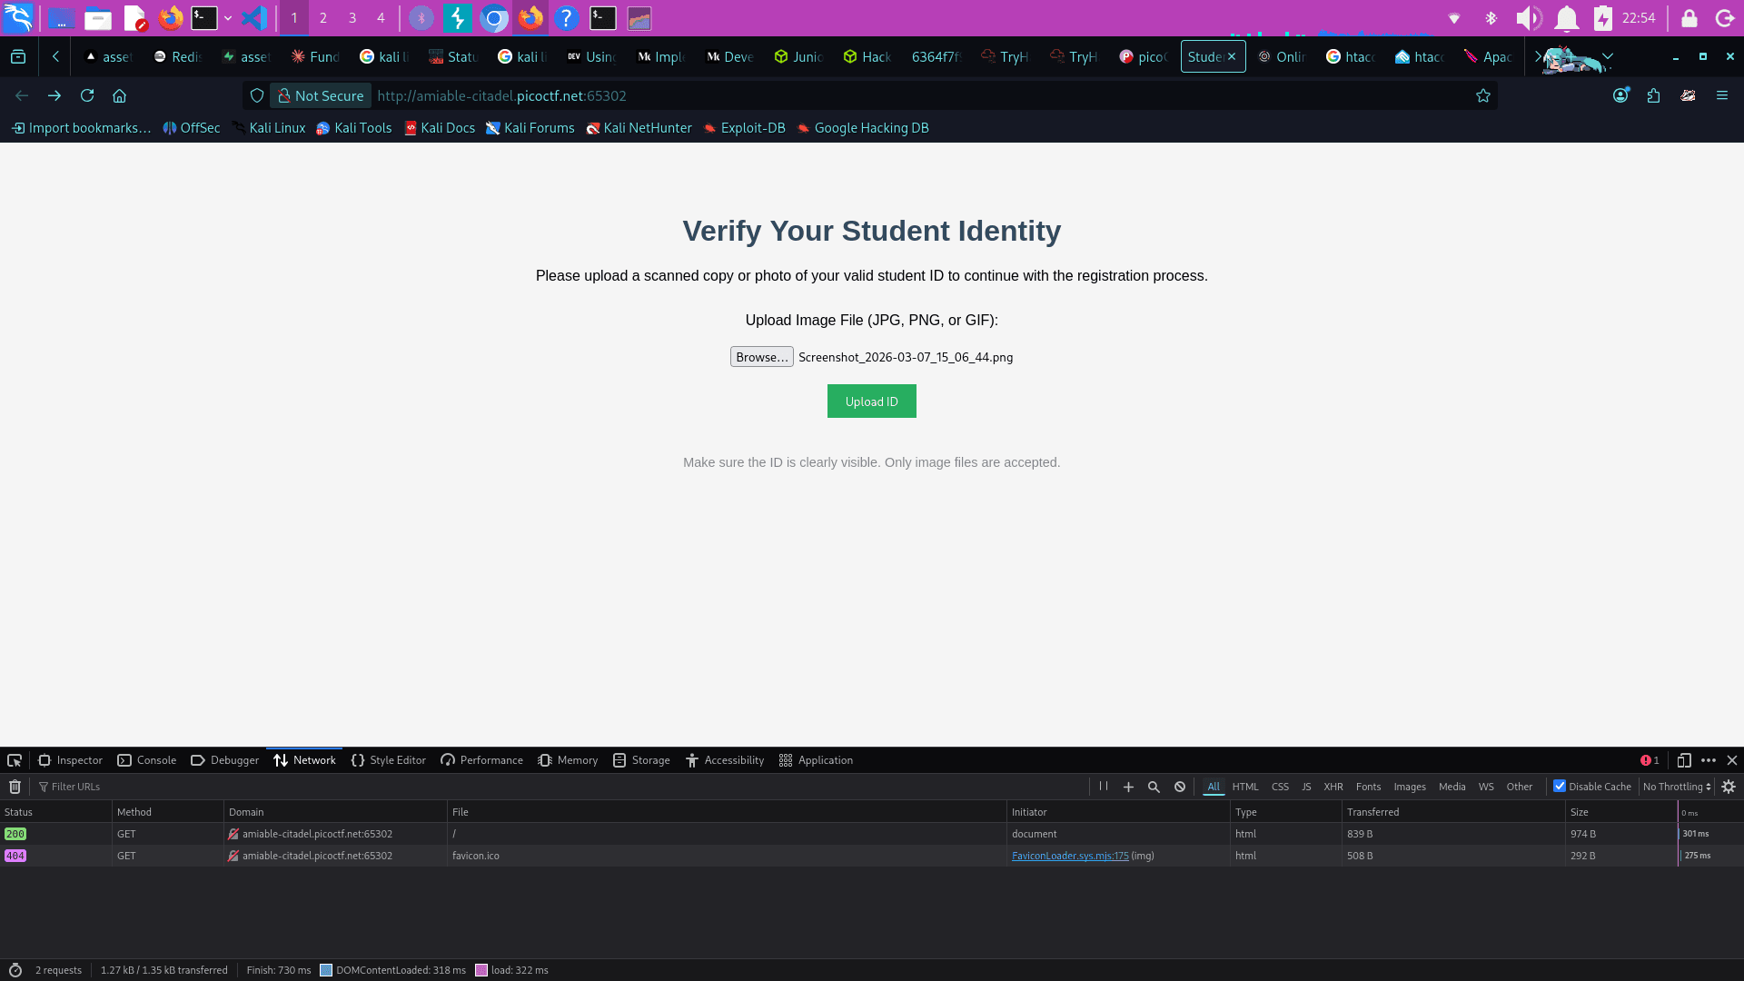Open the notifications bell in system tray
The width and height of the screenshot is (1744, 981).
pos(1567,18)
